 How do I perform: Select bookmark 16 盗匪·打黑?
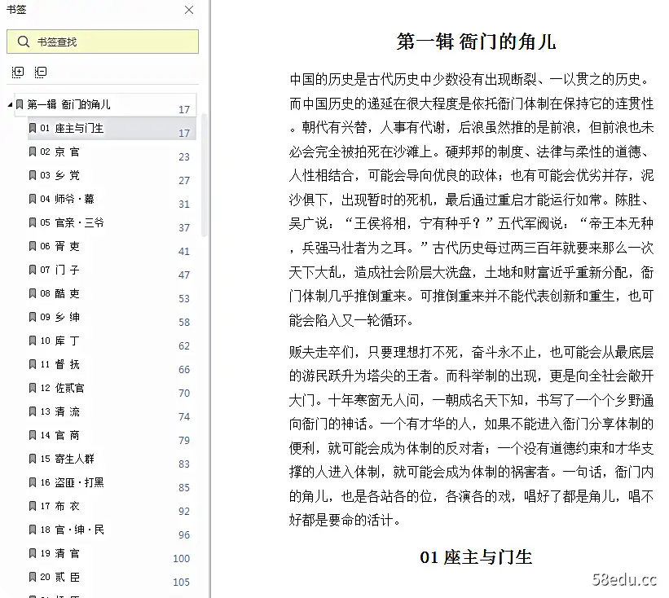(x=112, y=482)
